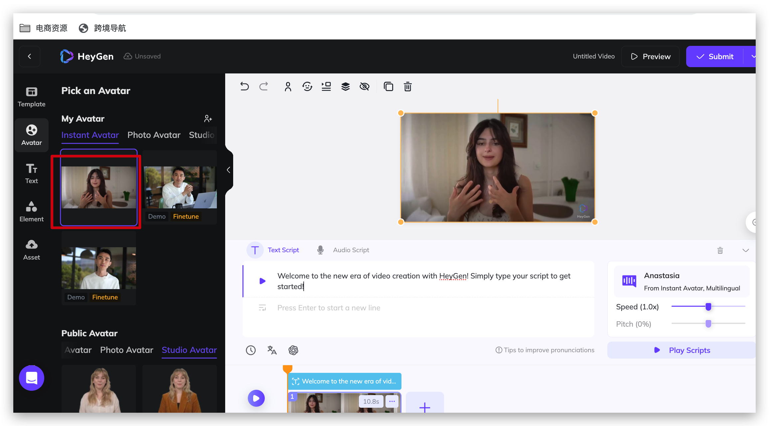
Task: Click the duplicate copy icon in toolbar
Action: (x=388, y=87)
